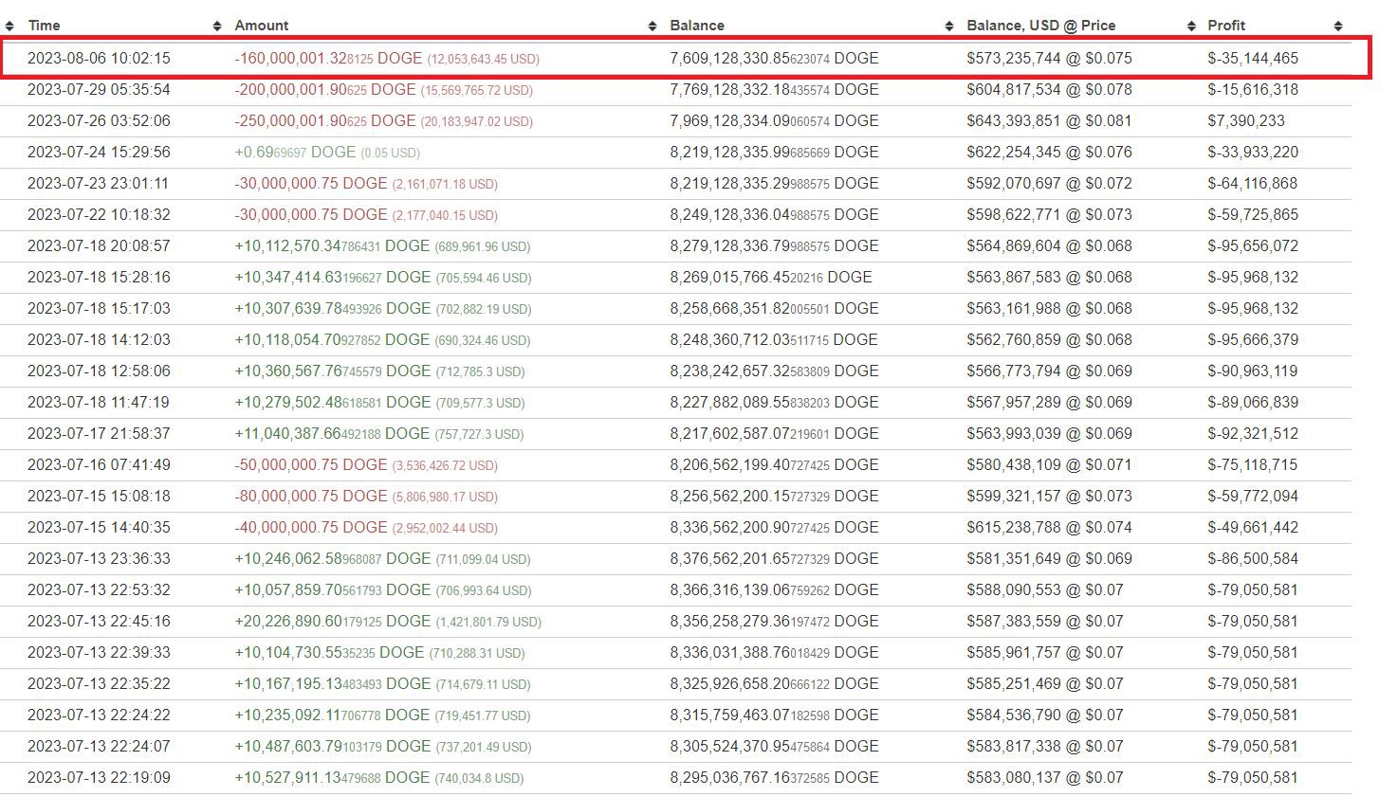Click the $7,390,233 profit value
This screenshot has width=1397, height=797.
(1246, 121)
